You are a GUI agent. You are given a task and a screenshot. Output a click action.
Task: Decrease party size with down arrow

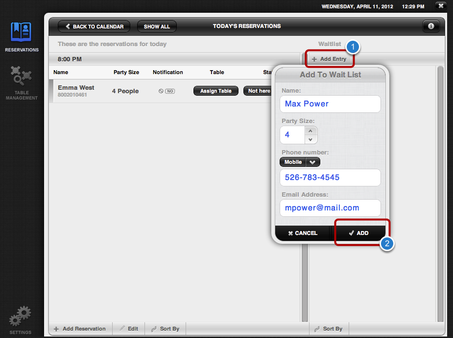(x=310, y=139)
